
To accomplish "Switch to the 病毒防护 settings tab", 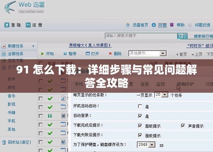I will 186,84.
